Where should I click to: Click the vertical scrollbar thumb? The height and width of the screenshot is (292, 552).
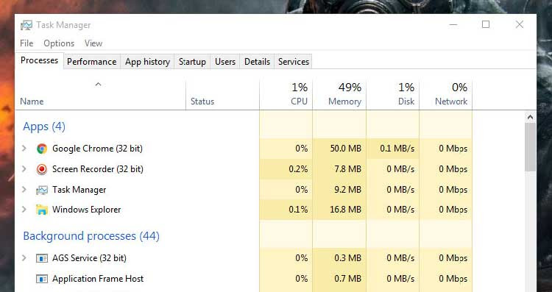pos(531,147)
